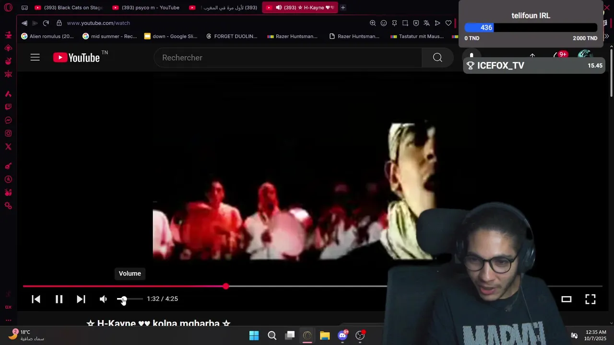The height and width of the screenshot is (345, 614).
Task: Open Tastatur mit Maus bookmark
Action: pos(417,36)
